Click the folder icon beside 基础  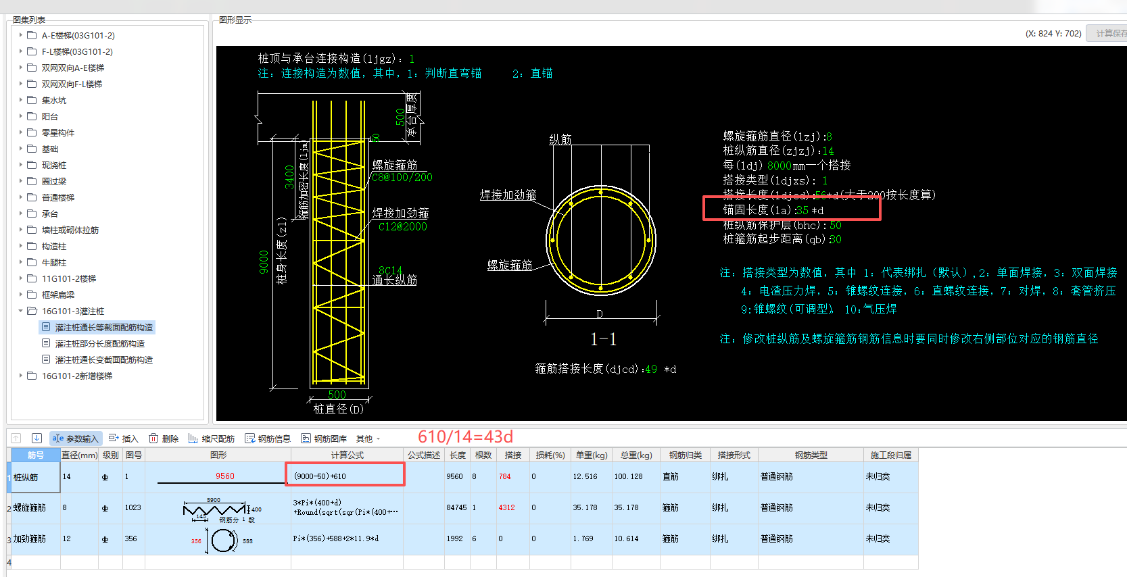pos(32,149)
